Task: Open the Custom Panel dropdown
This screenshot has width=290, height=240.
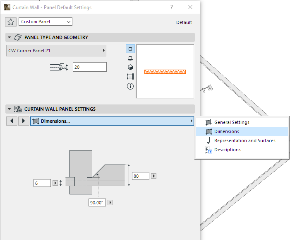Action: (45, 22)
